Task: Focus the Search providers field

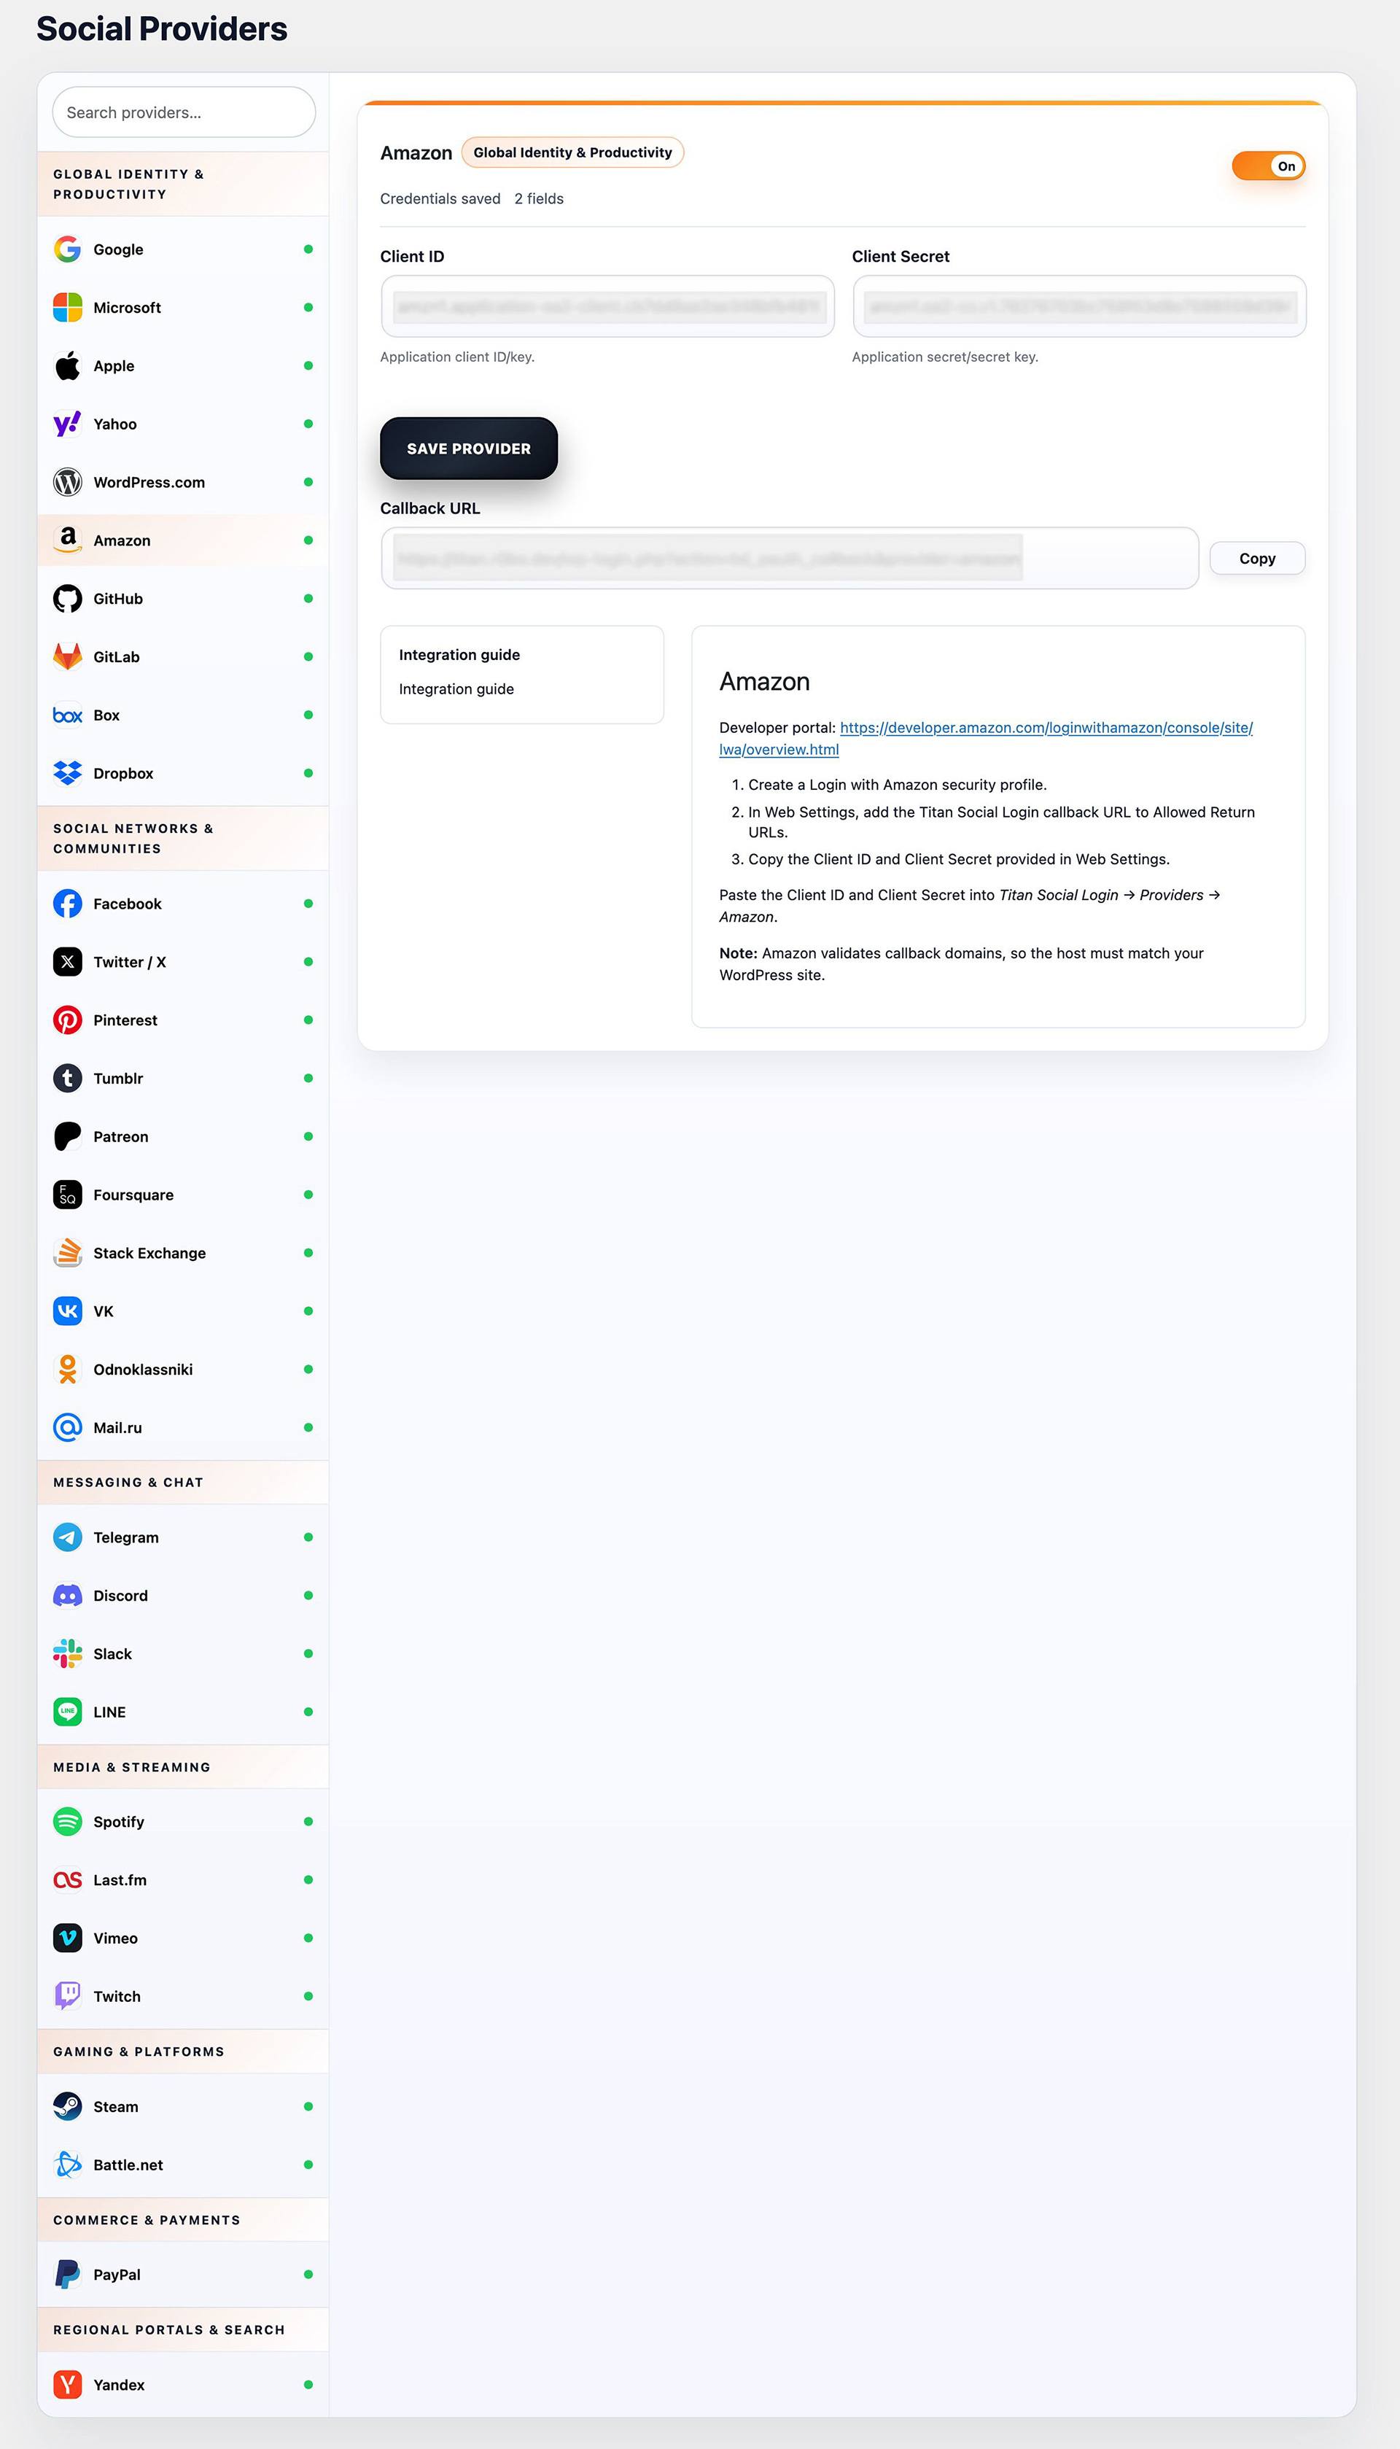Action: point(183,112)
